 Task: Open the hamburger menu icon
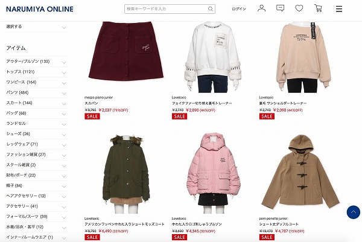(x=339, y=9)
